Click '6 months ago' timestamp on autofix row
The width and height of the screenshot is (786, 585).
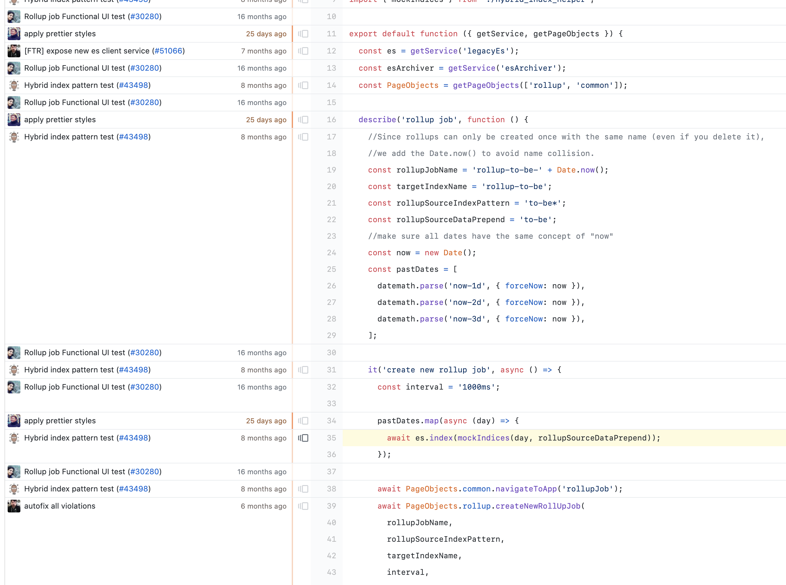point(263,506)
